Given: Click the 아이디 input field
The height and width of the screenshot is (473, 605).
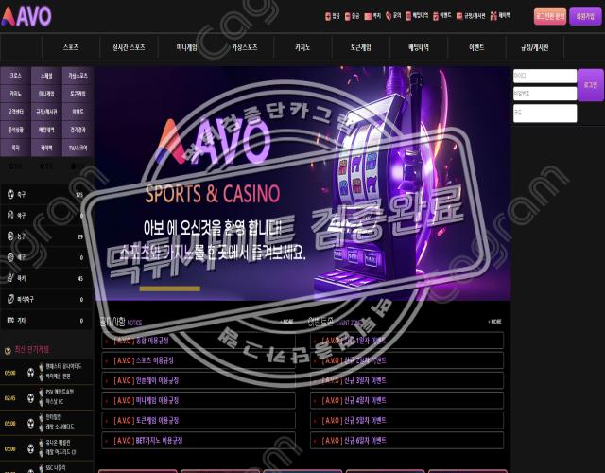Looking at the screenshot, I should tap(544, 76).
